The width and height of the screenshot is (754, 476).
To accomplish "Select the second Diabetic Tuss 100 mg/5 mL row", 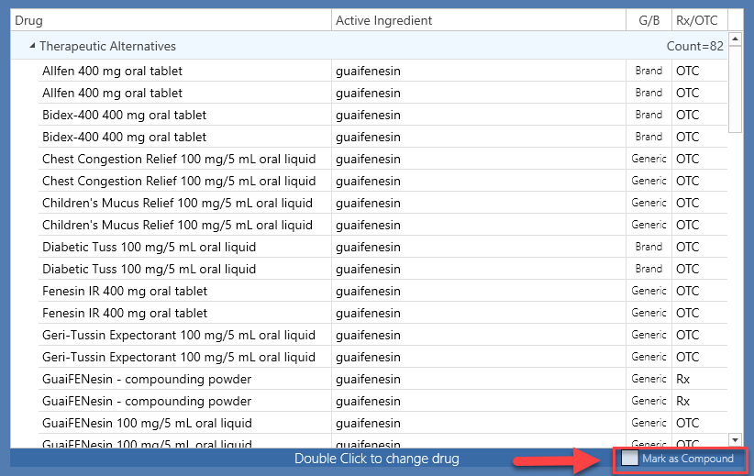I will (383, 269).
